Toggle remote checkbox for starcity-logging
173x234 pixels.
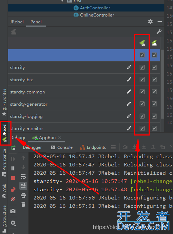click(x=154, y=116)
